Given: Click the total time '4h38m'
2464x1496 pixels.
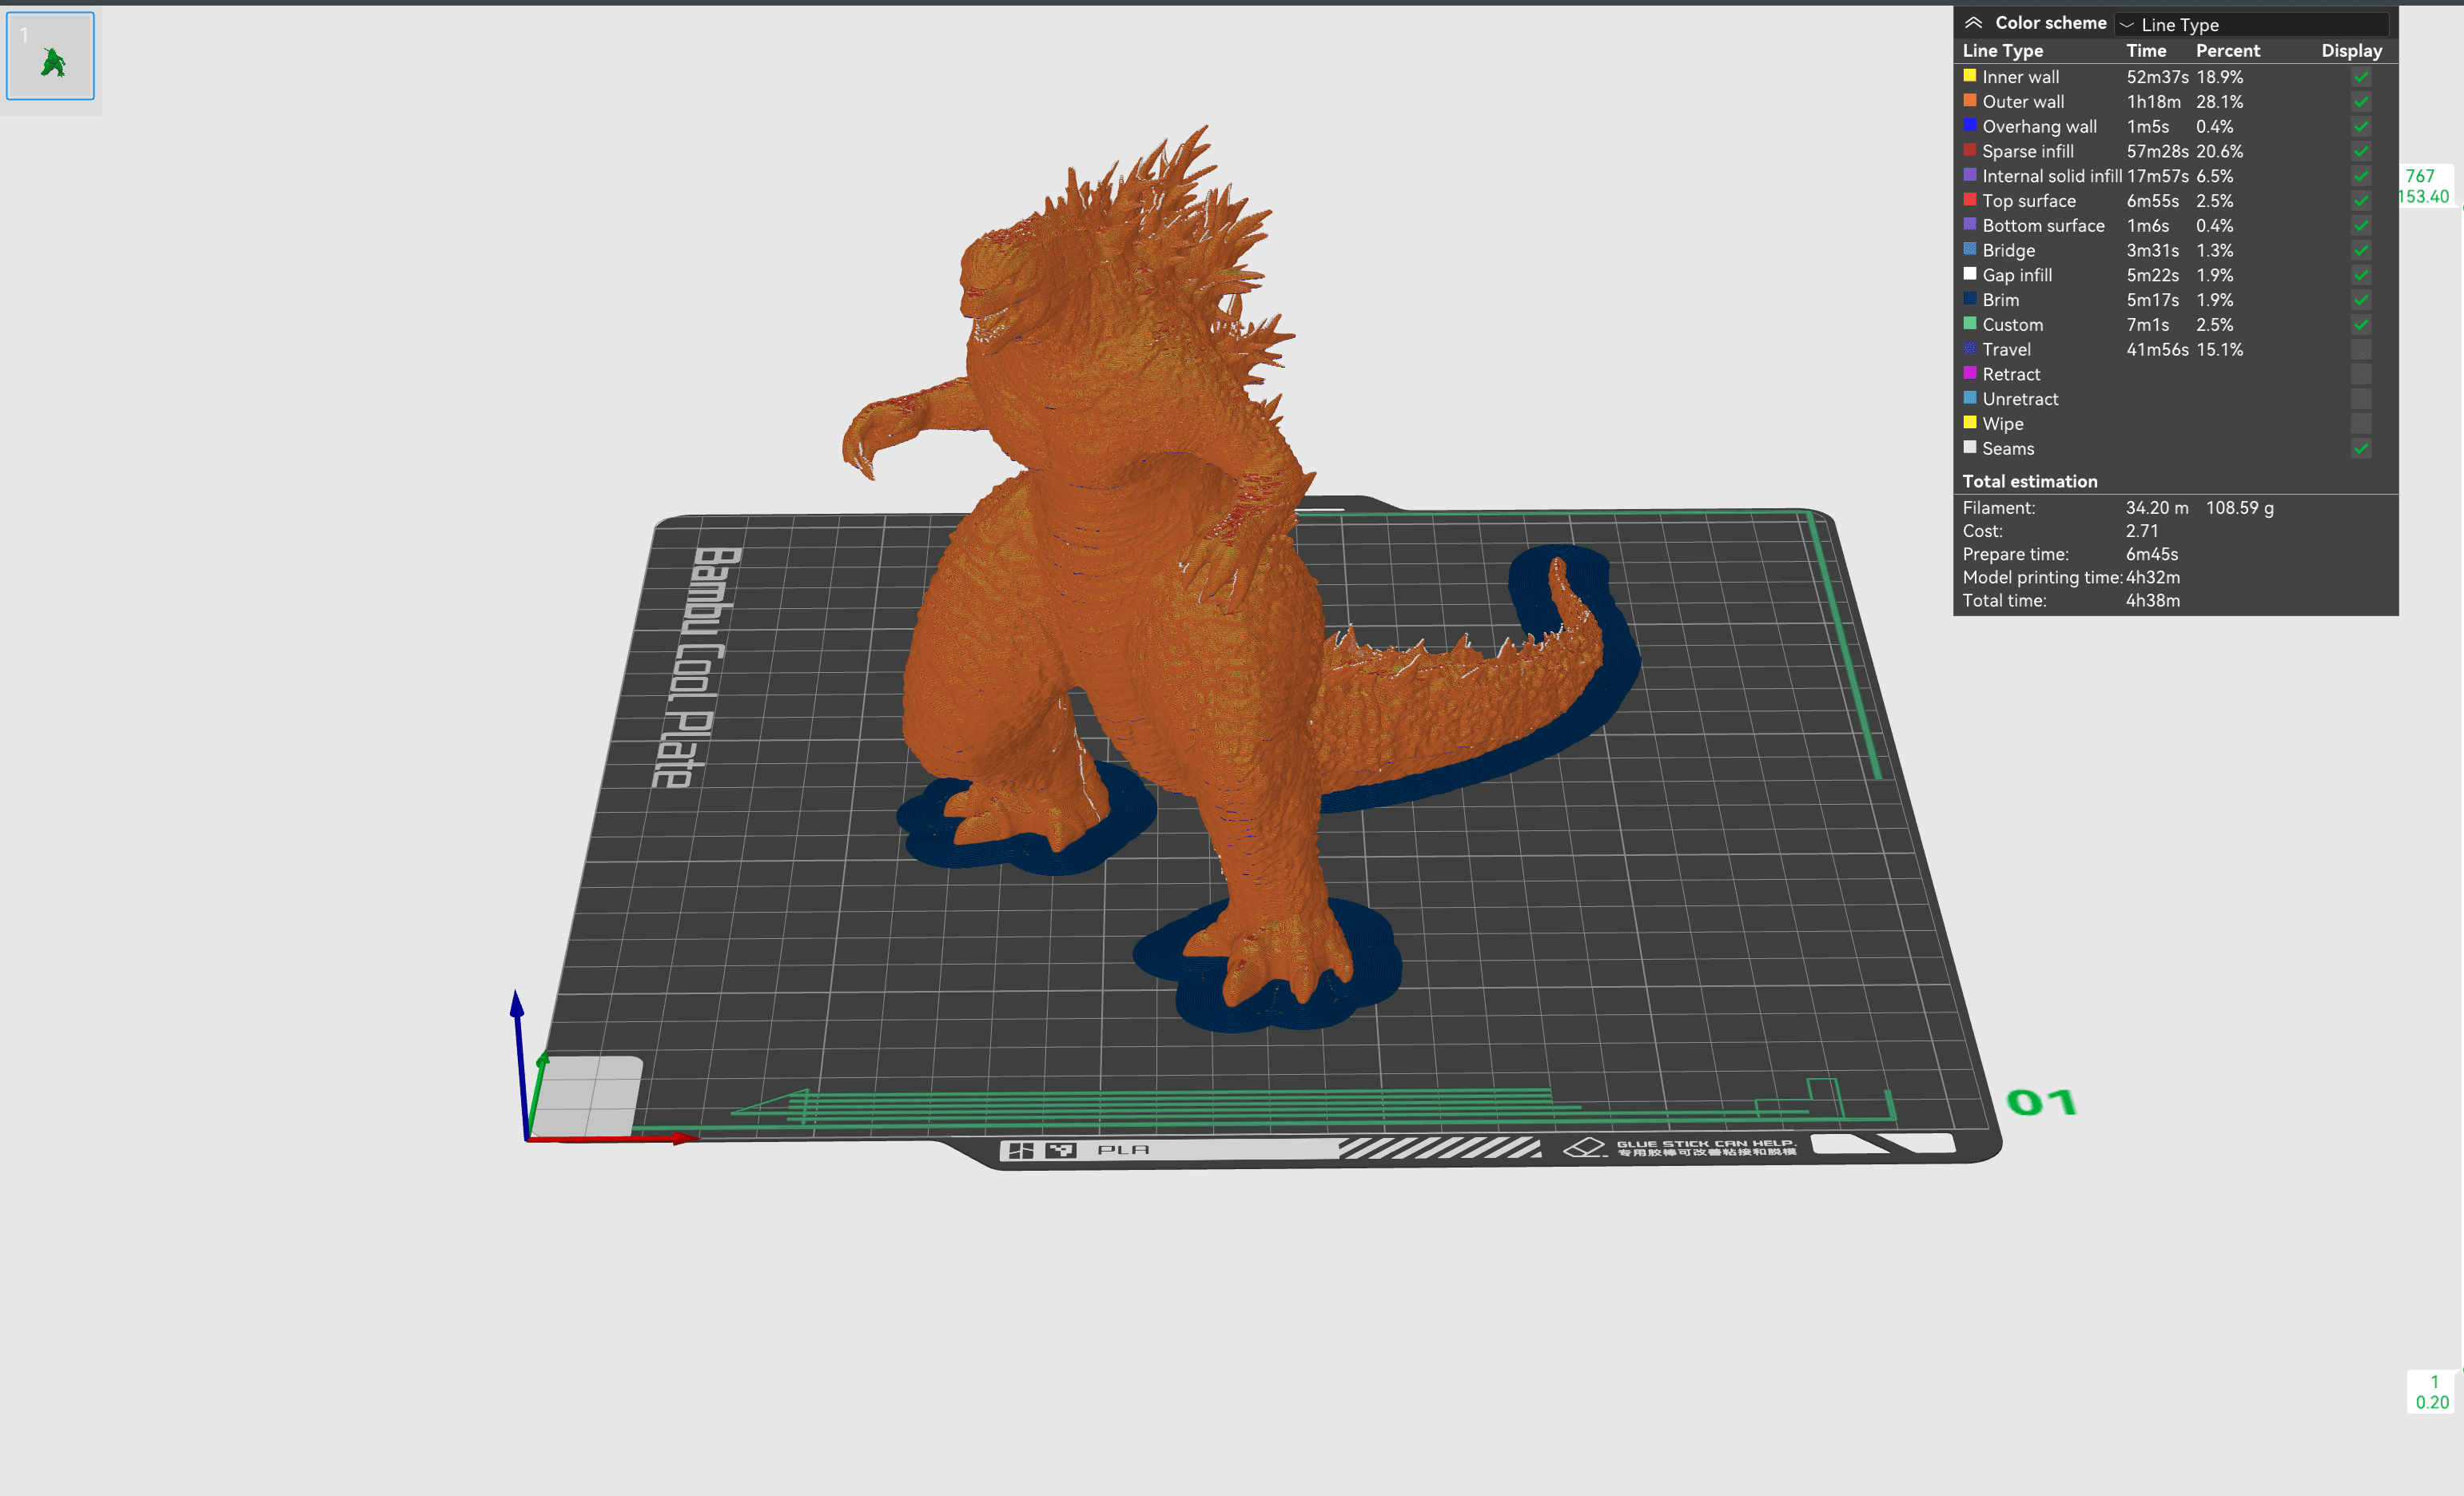Looking at the screenshot, I should point(2153,600).
